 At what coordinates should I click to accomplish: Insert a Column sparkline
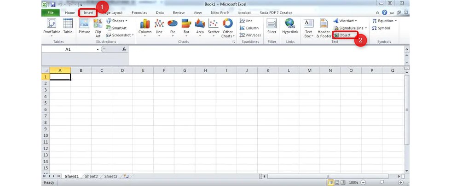[249, 28]
